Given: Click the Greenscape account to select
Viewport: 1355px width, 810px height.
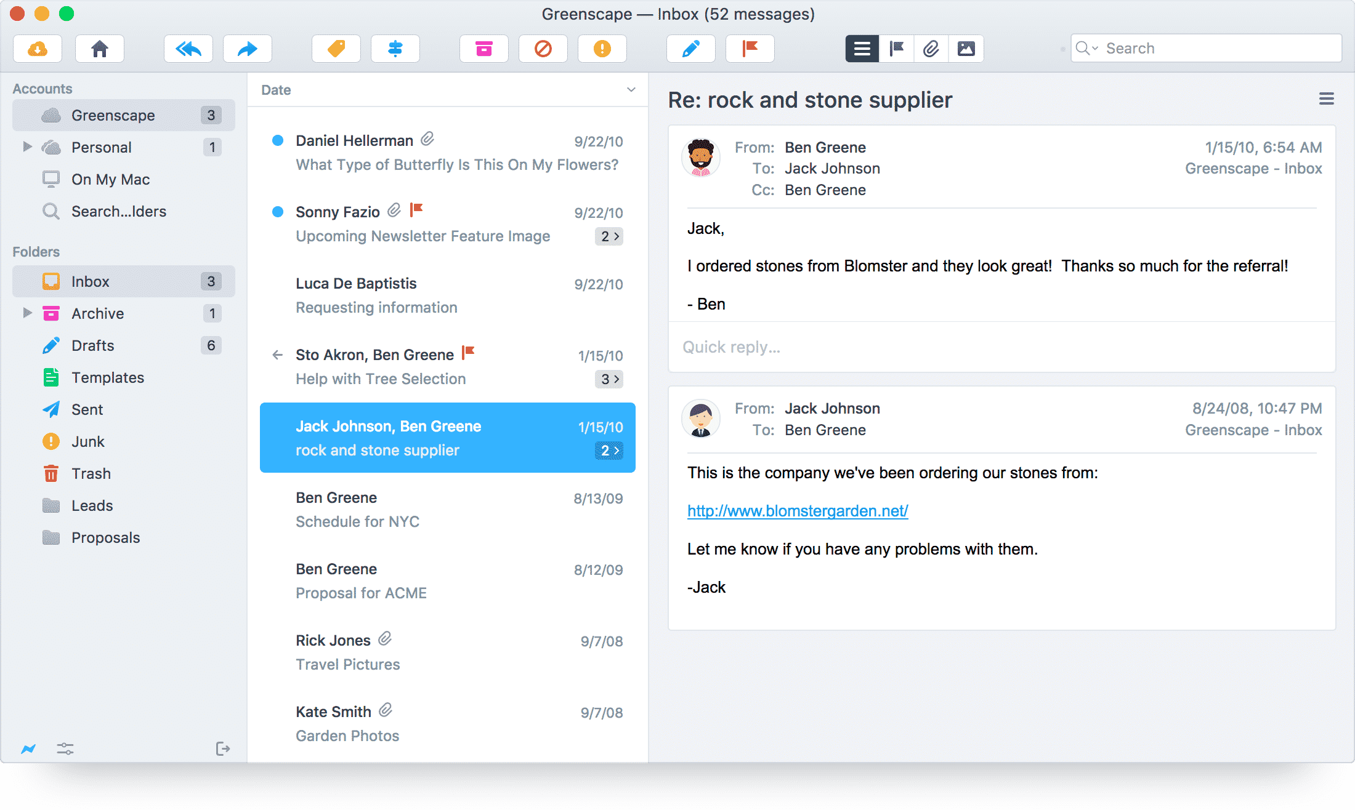Looking at the screenshot, I should (x=113, y=114).
